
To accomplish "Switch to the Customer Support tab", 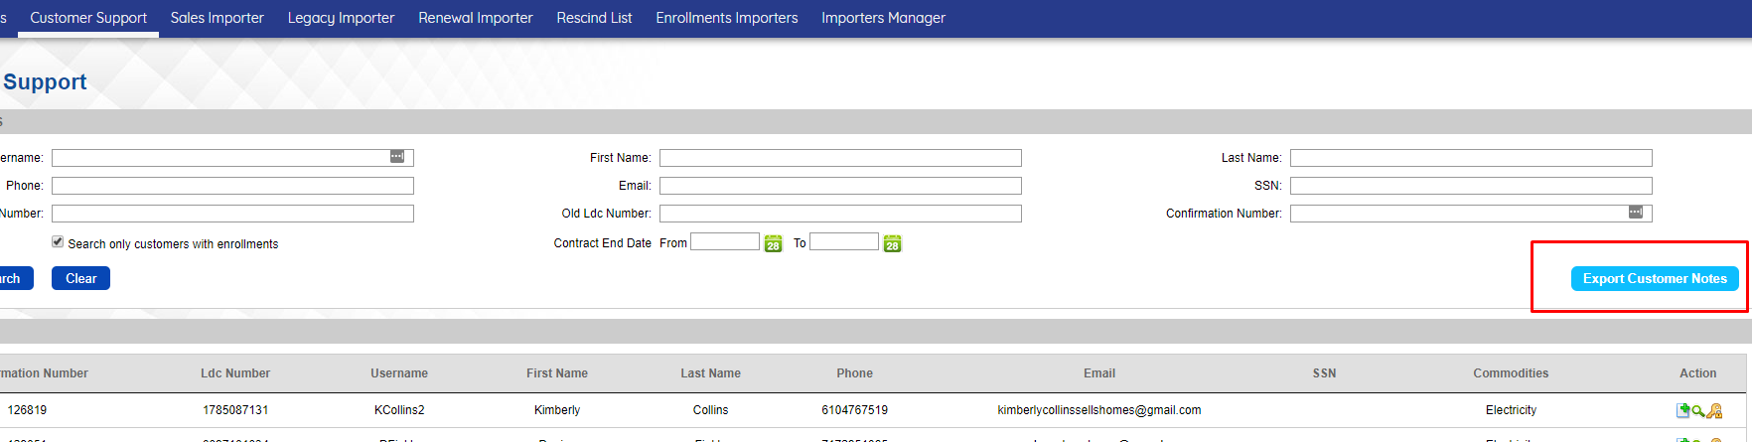I will point(88,18).
